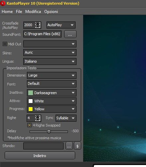The width and height of the screenshot is (146, 167).
Task: Click the Yellow color swatch
Action: click(x=31, y=109)
